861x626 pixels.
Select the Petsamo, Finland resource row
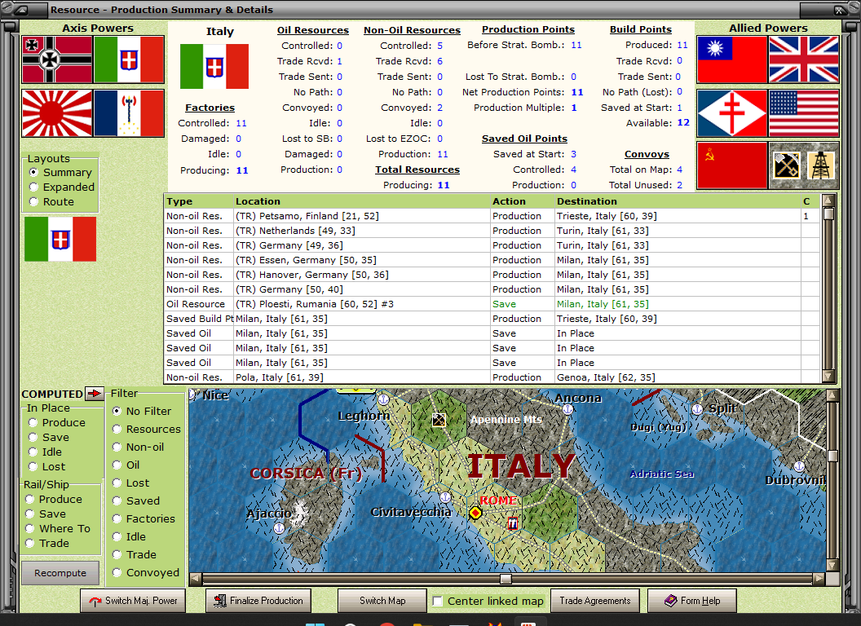492,216
